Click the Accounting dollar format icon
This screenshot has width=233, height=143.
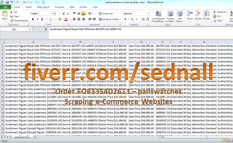click(125, 19)
